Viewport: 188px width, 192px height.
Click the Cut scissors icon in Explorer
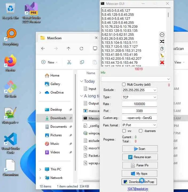tap(69, 62)
